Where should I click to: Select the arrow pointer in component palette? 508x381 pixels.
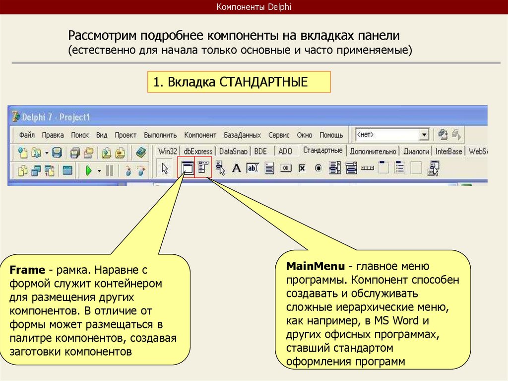click(x=165, y=168)
